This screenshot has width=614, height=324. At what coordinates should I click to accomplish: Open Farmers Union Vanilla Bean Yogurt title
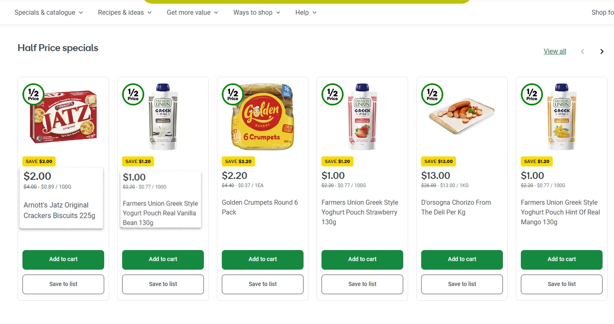161,213
